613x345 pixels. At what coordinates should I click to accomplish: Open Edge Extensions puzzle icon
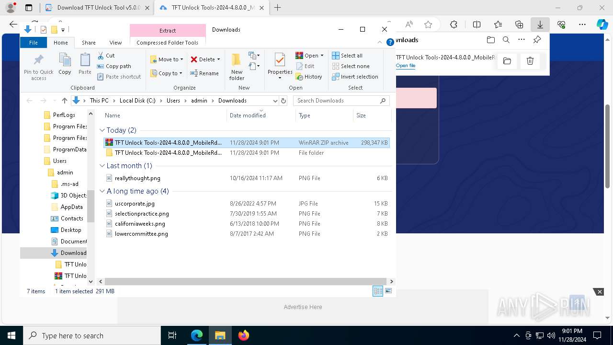[454, 24]
